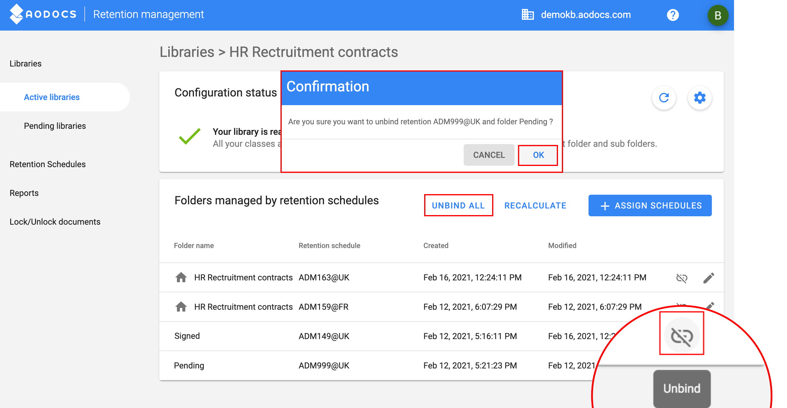Viewport: 787px width, 408px height.
Task: Click created date Feb 12, 2021, 5:21:23 PM
Action: tap(470, 365)
